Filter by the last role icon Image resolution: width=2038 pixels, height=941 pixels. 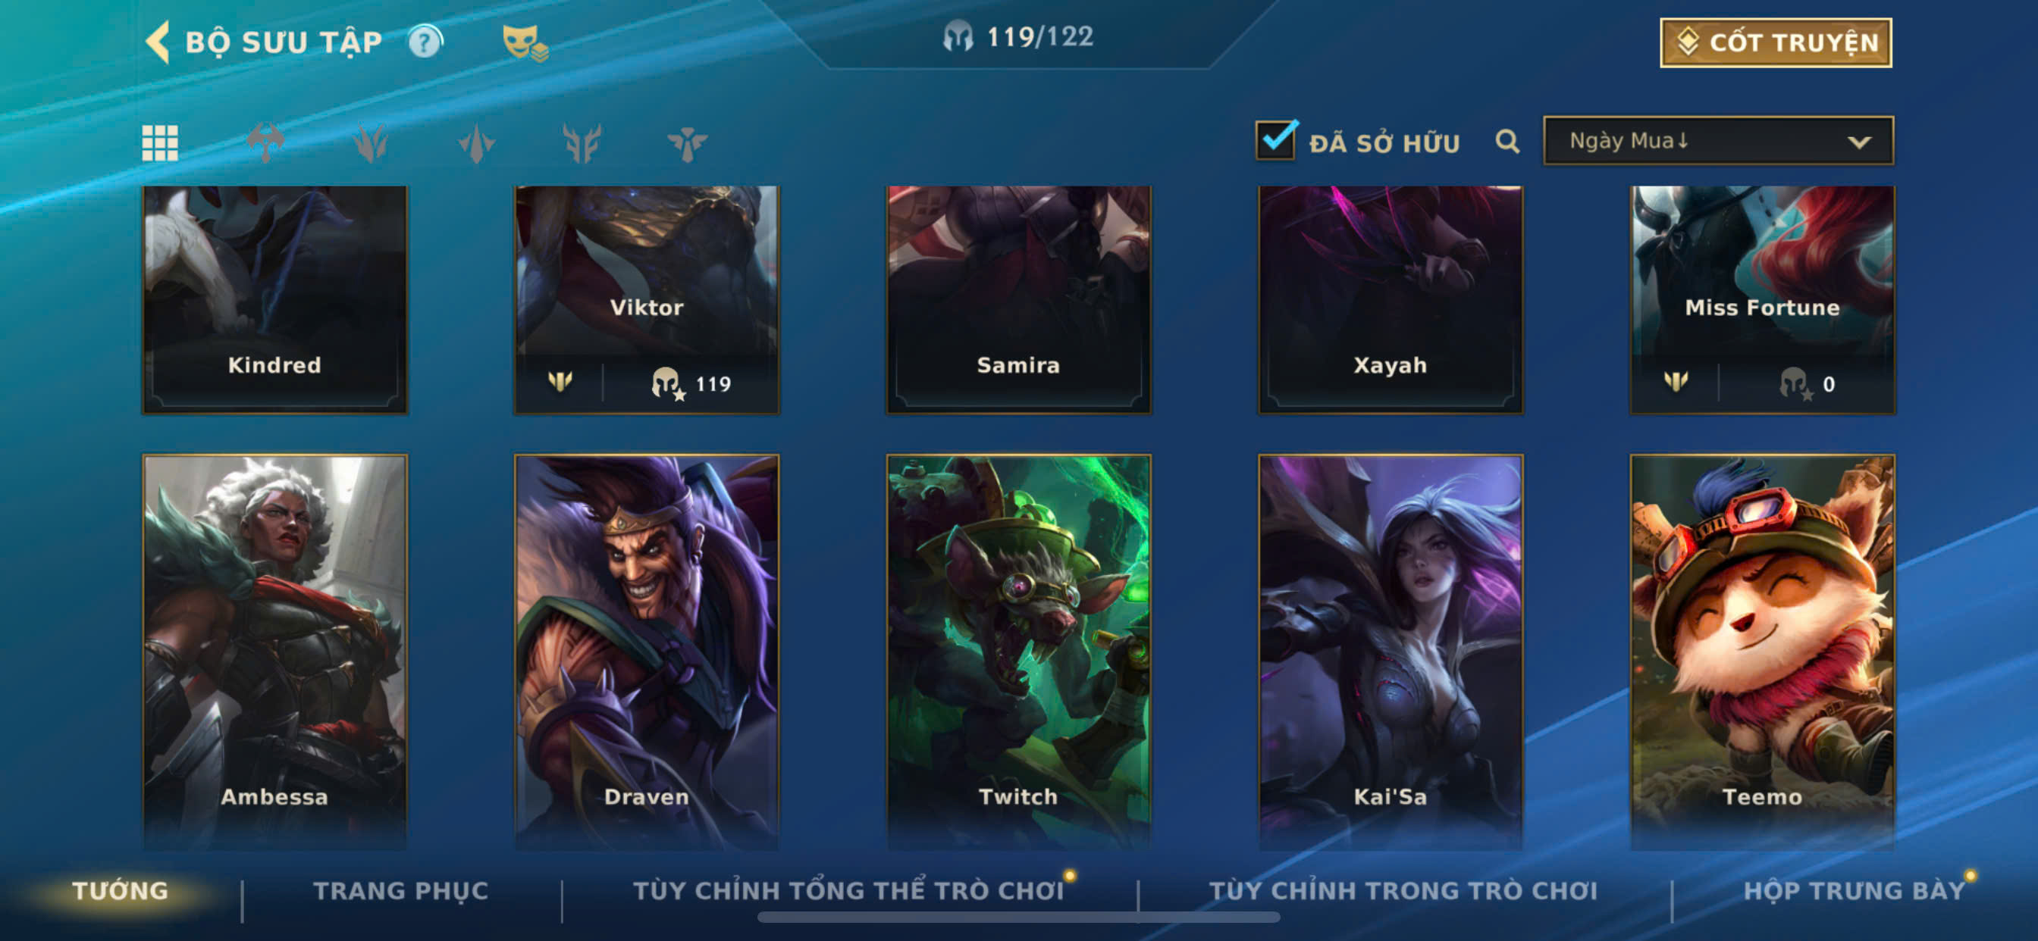coord(687,143)
